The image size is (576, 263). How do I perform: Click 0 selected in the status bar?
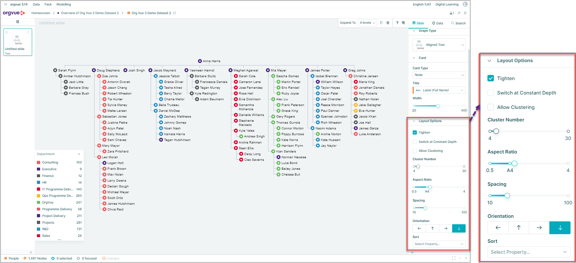click(x=62, y=259)
